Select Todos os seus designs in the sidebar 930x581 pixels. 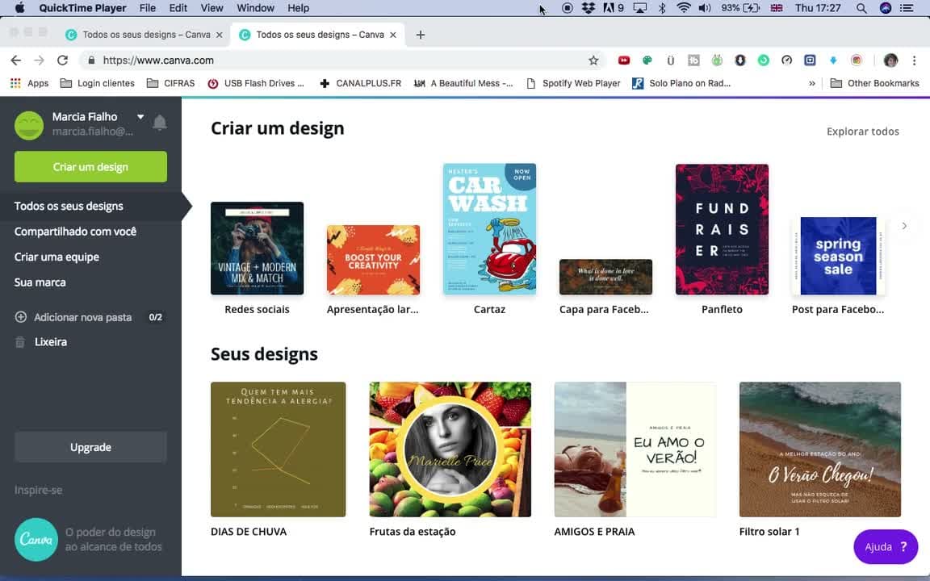[x=69, y=207]
